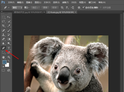Open the 文字(Y) menu

47,2
